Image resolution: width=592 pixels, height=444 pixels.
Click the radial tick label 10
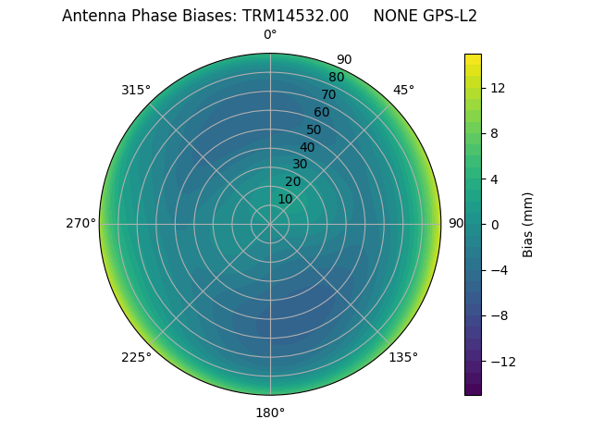(285, 199)
